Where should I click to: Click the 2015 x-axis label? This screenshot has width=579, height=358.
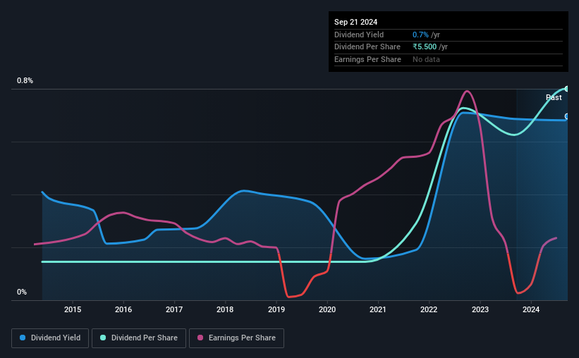click(73, 309)
